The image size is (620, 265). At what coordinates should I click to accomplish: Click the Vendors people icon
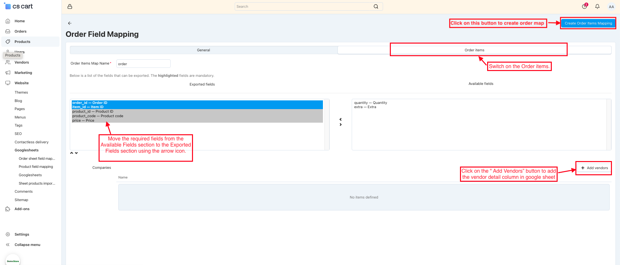(8, 62)
